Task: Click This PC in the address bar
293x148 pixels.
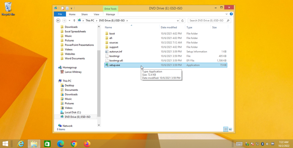Action: 90,21
